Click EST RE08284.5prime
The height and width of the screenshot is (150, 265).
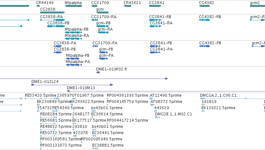tap(56, 114)
